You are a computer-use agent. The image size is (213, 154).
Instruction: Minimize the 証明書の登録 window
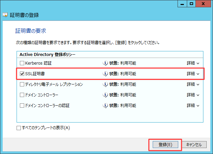182,4
